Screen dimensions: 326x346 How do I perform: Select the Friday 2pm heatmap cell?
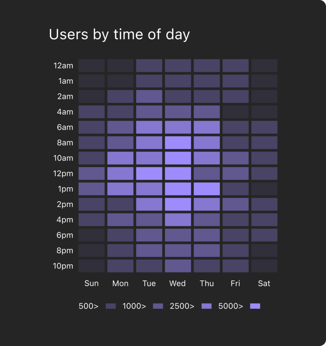tap(235, 204)
